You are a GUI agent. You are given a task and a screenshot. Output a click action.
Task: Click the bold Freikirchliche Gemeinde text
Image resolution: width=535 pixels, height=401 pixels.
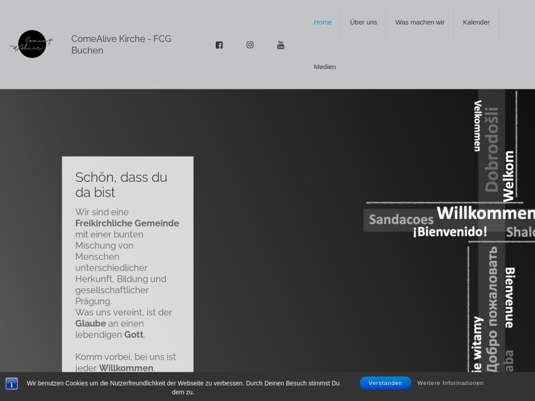coord(127,223)
